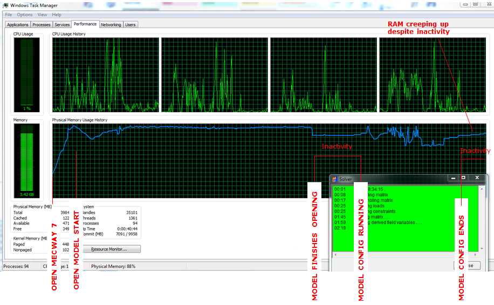Click the 00:08 timestamp in Solver log

tap(340, 195)
